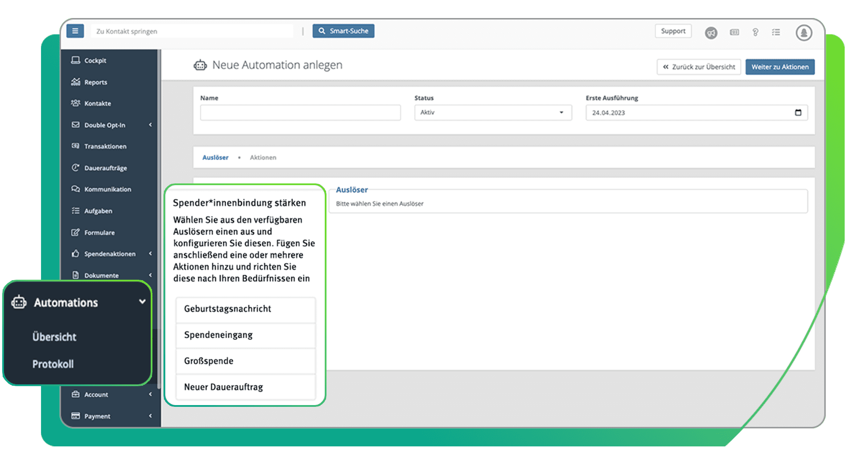Click the to-do list icon in the header
This screenshot has width=846, height=475.
pos(776,32)
